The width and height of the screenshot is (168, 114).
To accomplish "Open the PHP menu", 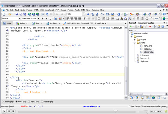I will tap(57, 10).
